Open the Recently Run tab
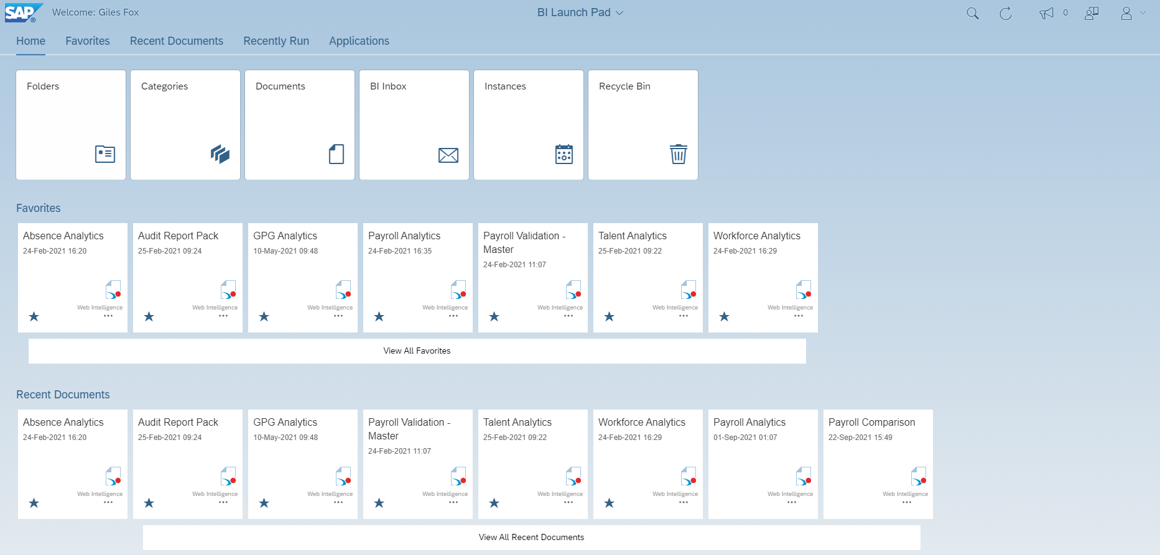This screenshot has width=1160, height=555. (276, 41)
